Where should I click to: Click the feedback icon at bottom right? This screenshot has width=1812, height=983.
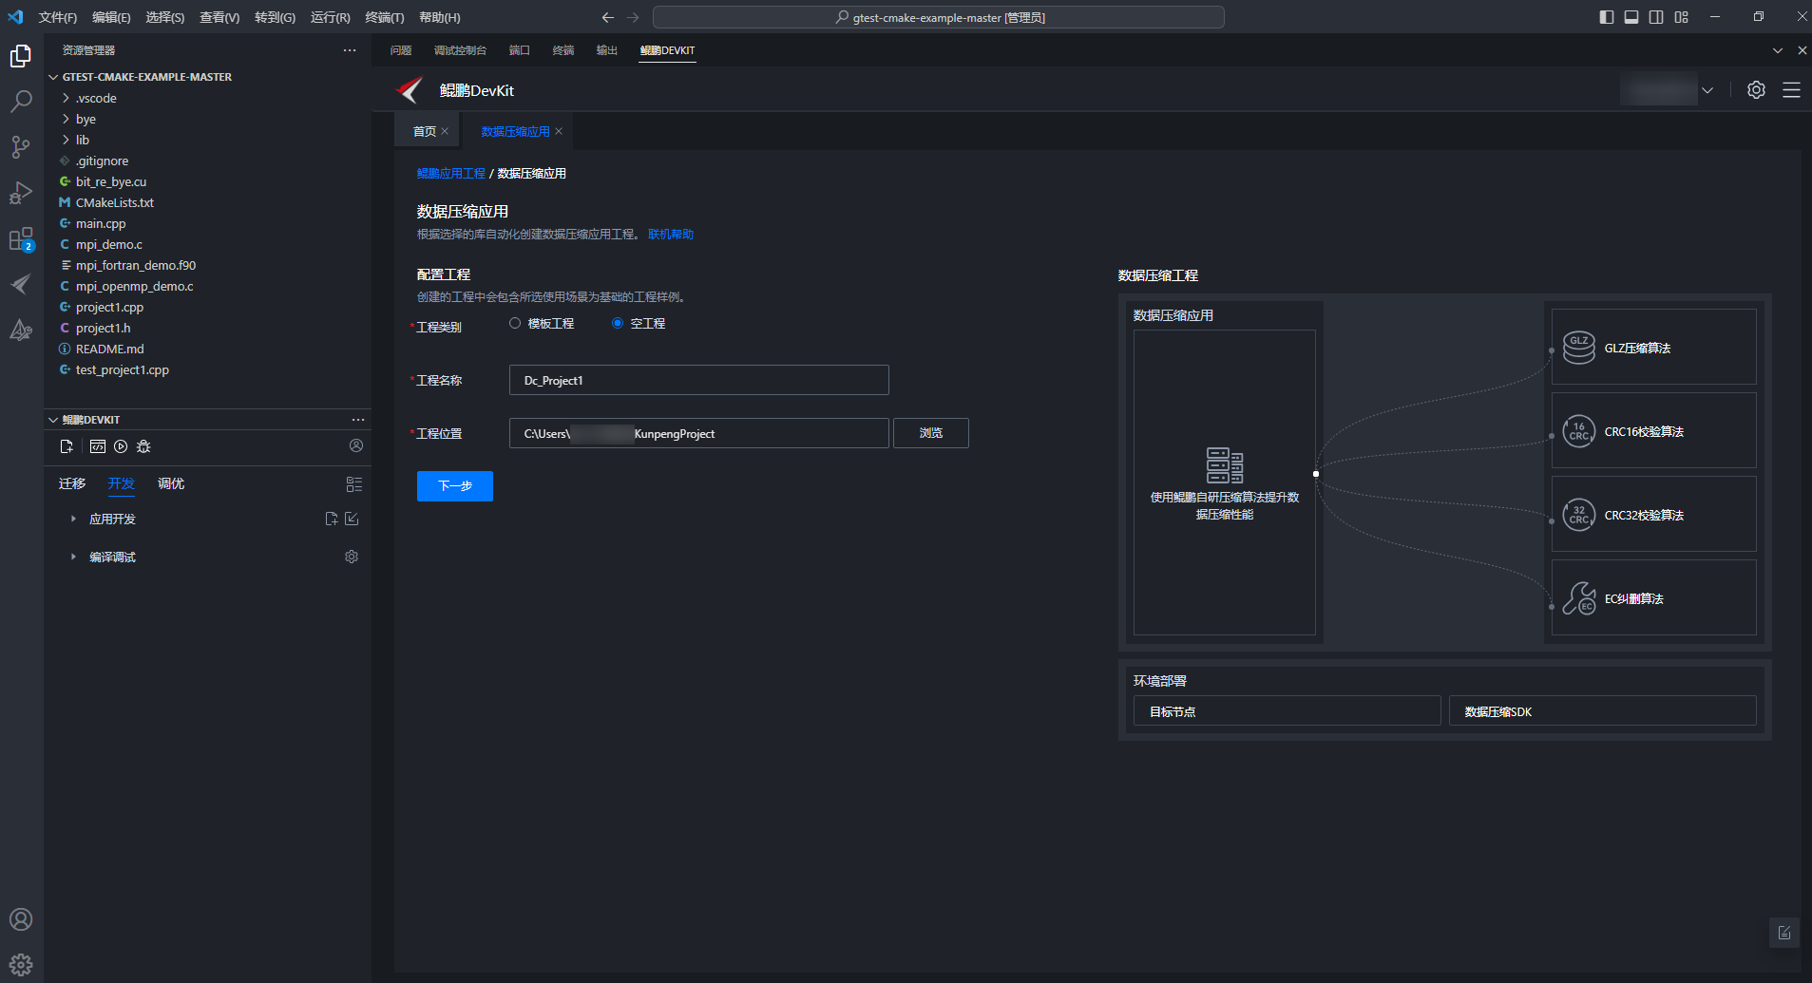pos(1784,933)
